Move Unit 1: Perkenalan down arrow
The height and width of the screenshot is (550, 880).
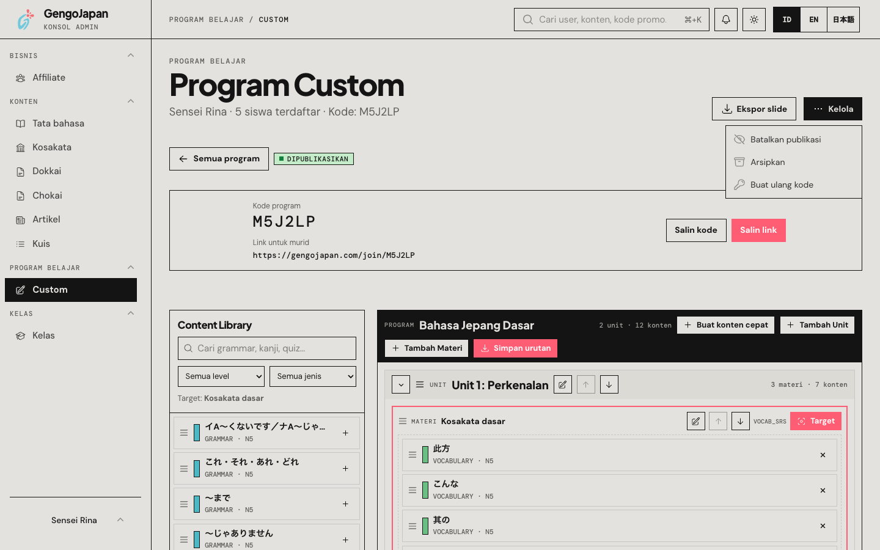(x=609, y=384)
